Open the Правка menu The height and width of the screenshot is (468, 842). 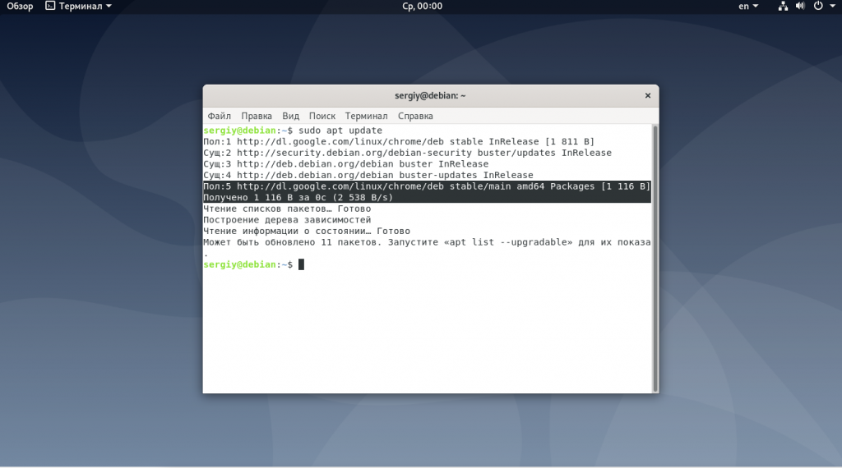click(x=257, y=117)
